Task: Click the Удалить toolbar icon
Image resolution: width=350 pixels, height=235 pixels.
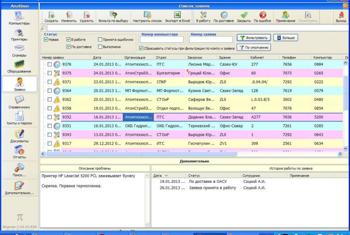Action: [x=86, y=17]
